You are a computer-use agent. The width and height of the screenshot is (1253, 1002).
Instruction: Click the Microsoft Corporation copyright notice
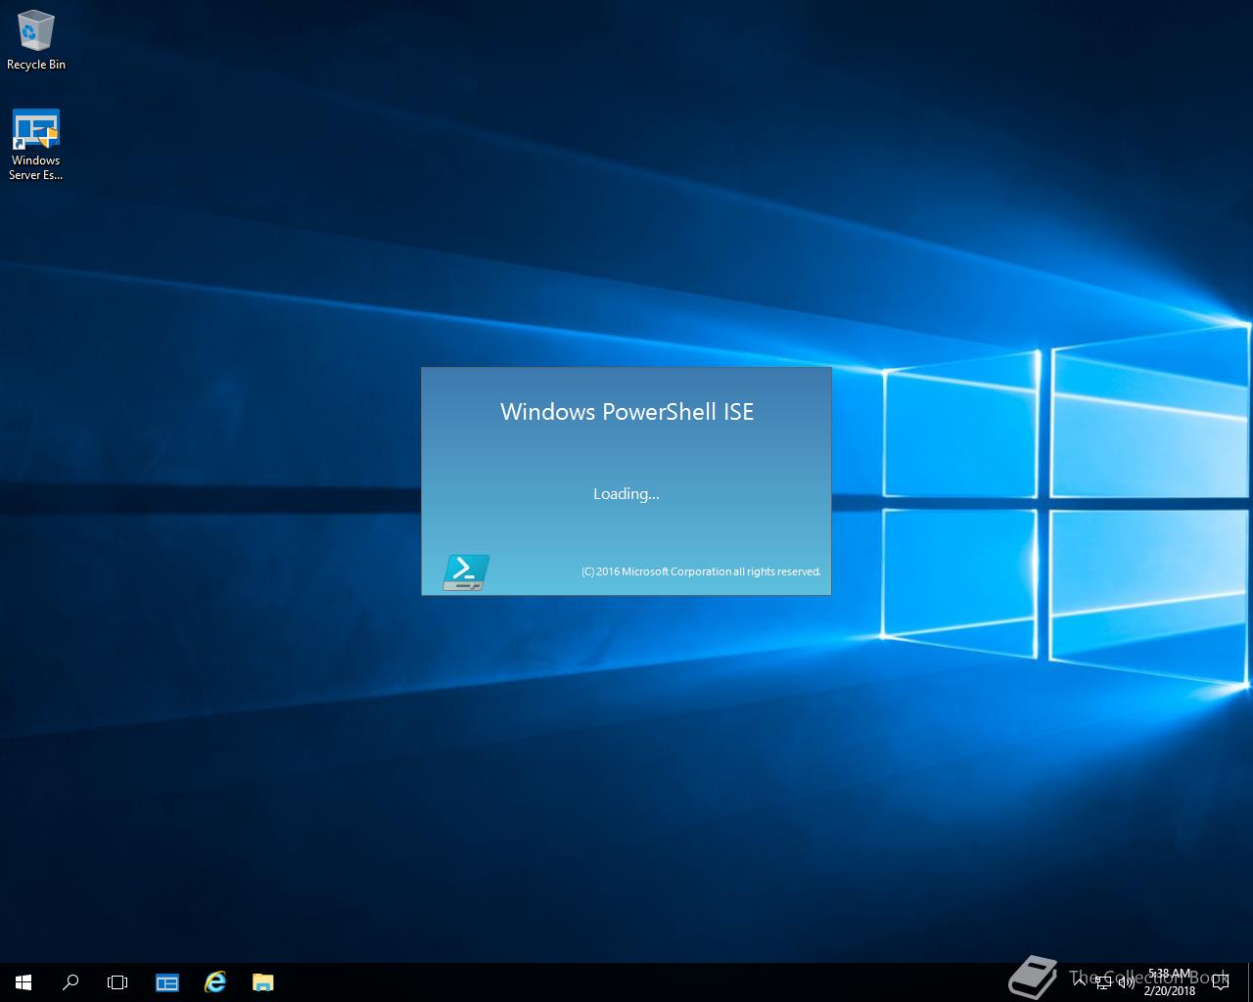[x=701, y=571]
